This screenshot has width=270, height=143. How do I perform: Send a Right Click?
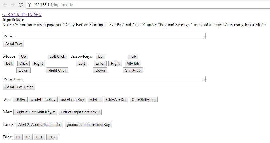pyautogui.click(x=57, y=70)
